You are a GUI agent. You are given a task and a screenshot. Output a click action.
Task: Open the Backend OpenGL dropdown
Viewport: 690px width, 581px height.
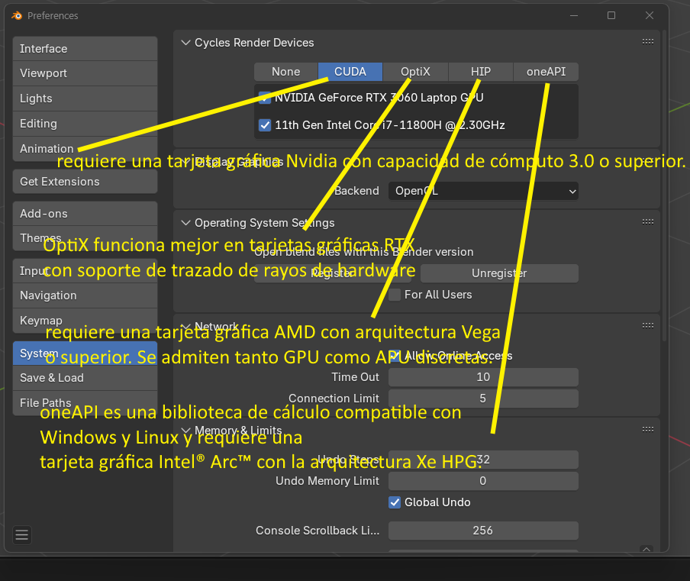pyautogui.click(x=483, y=191)
